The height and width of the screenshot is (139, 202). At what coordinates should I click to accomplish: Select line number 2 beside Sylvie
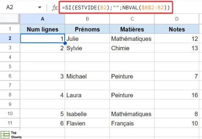point(43,48)
